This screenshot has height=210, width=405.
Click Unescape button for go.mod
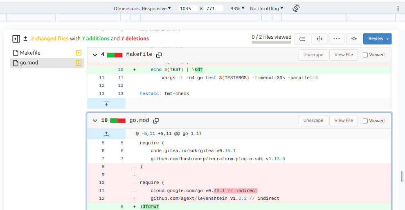point(313,121)
